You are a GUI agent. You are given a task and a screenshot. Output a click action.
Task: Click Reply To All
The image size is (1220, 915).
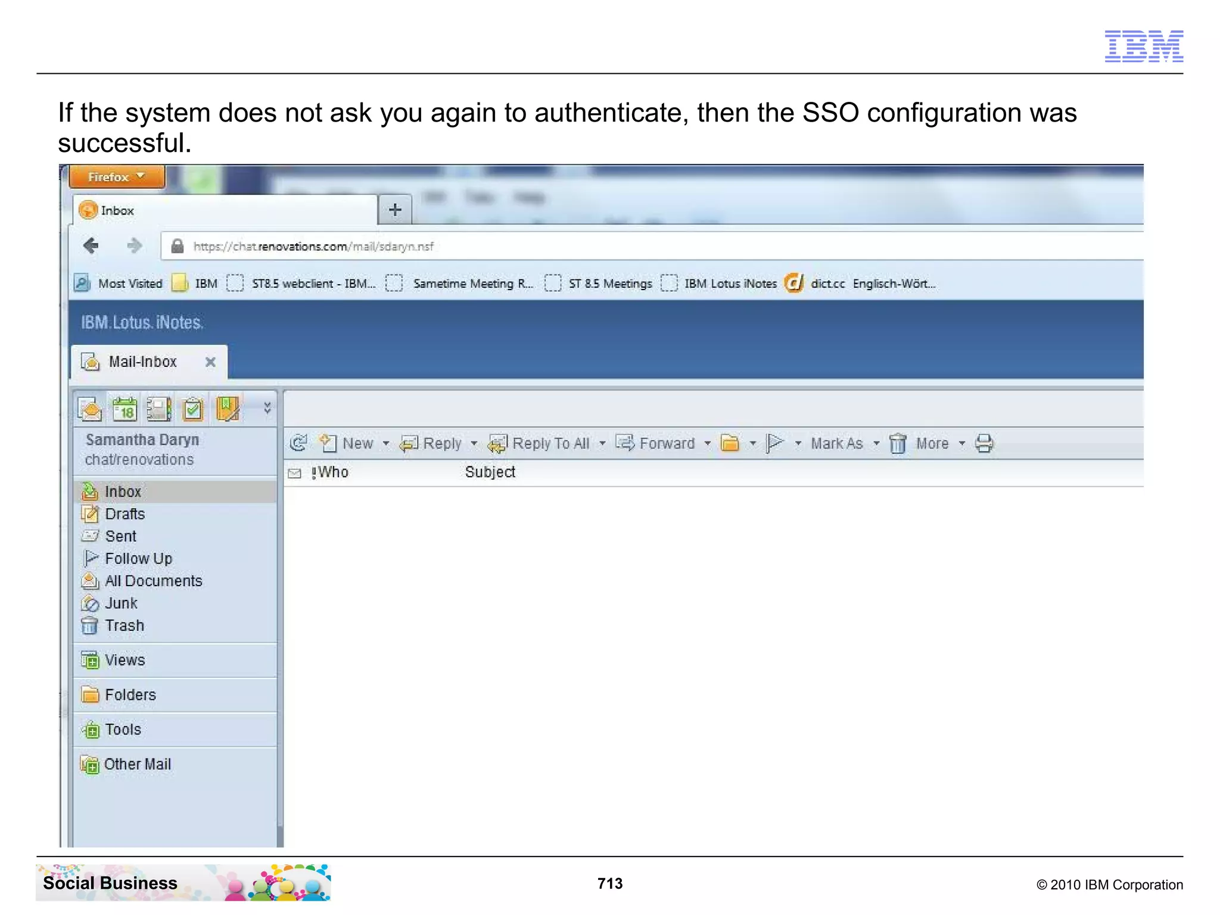(x=539, y=443)
